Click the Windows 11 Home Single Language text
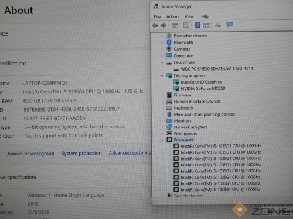Viewport: 293px width, 219px height. (66, 195)
